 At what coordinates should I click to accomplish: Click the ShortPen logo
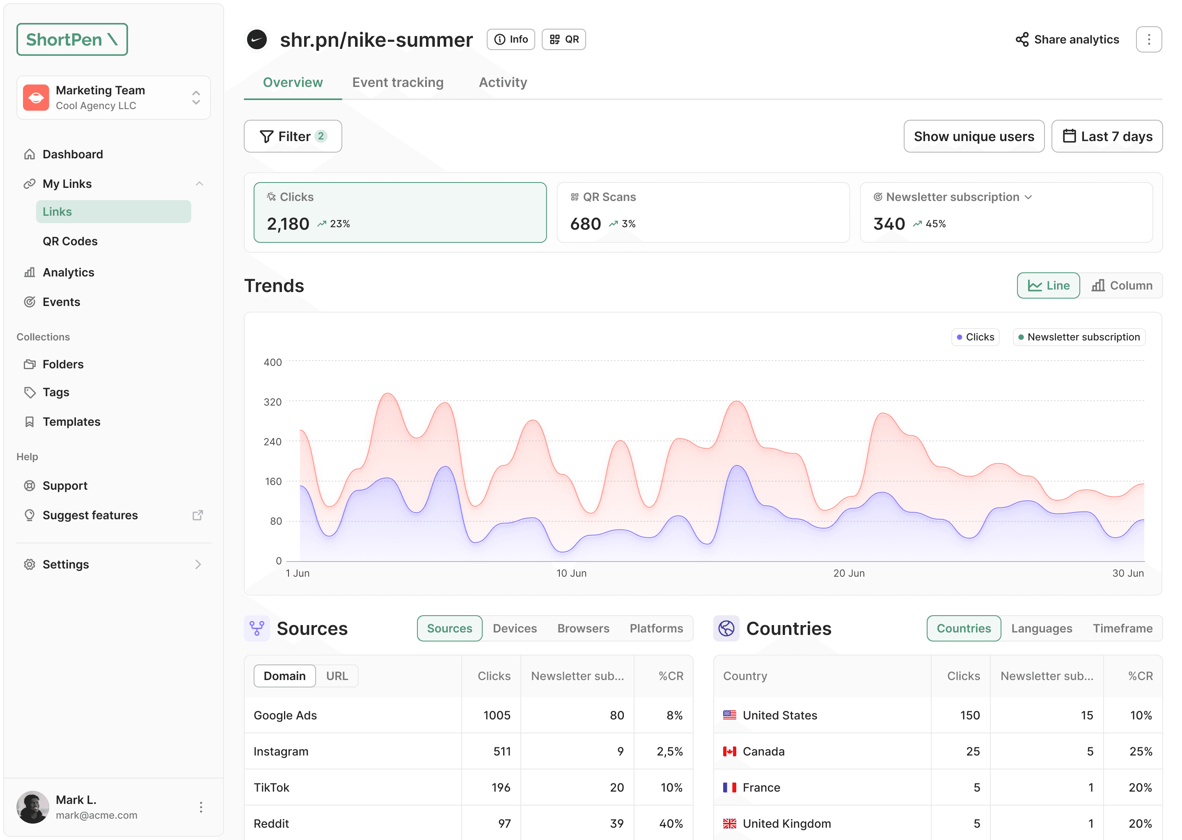(x=72, y=39)
